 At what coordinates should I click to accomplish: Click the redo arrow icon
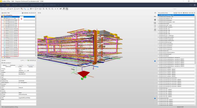click(x=4, y=9)
